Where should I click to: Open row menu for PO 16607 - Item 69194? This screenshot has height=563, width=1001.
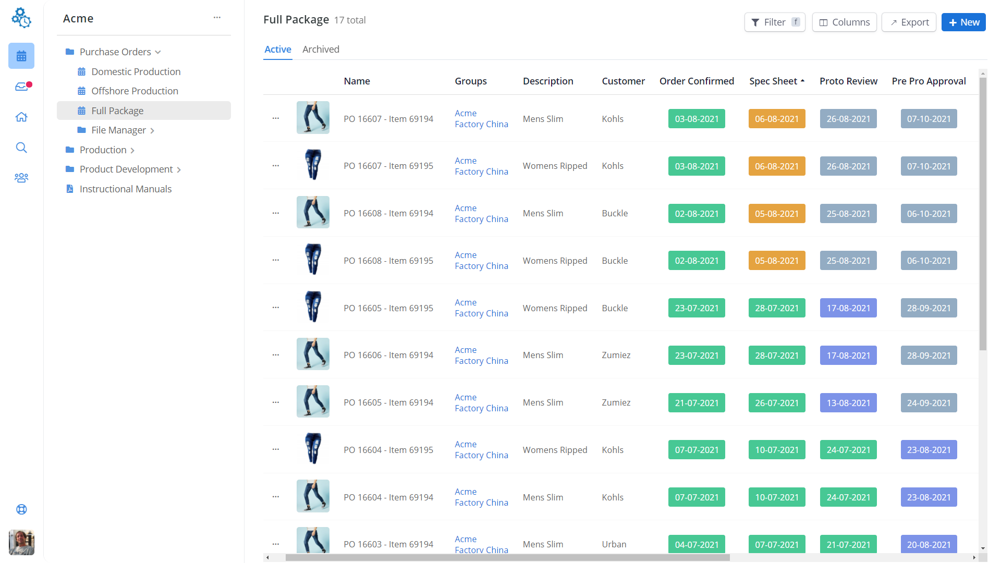coord(276,118)
